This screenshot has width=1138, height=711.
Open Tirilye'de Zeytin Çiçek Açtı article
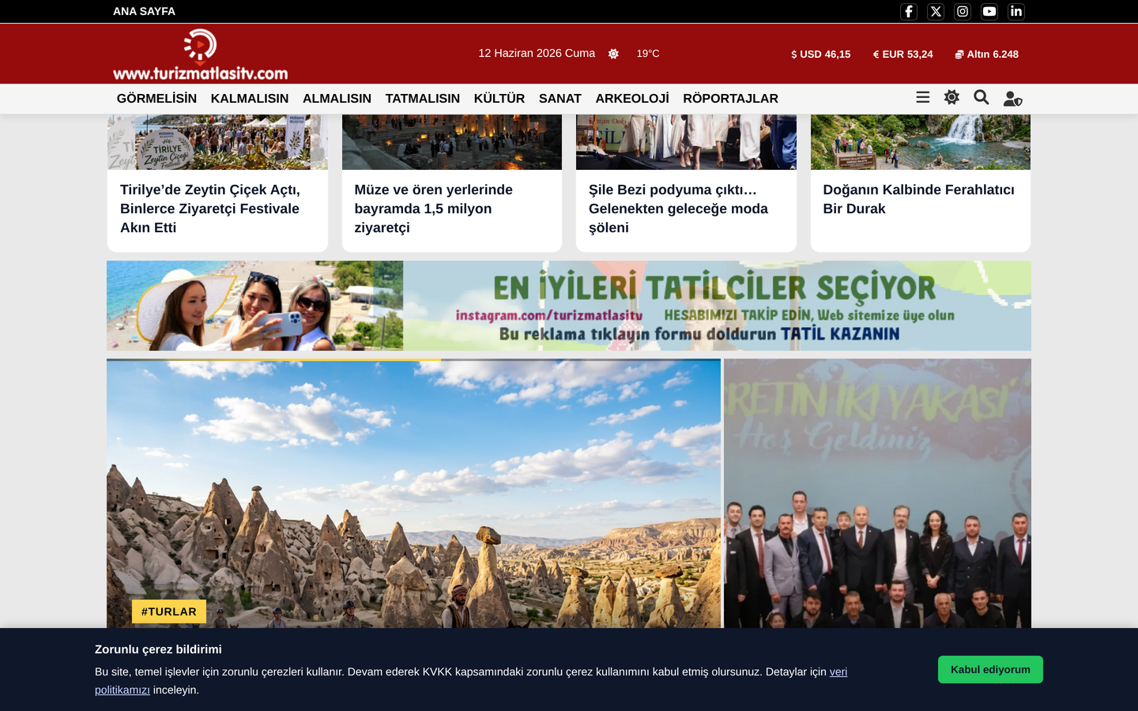[x=210, y=209]
